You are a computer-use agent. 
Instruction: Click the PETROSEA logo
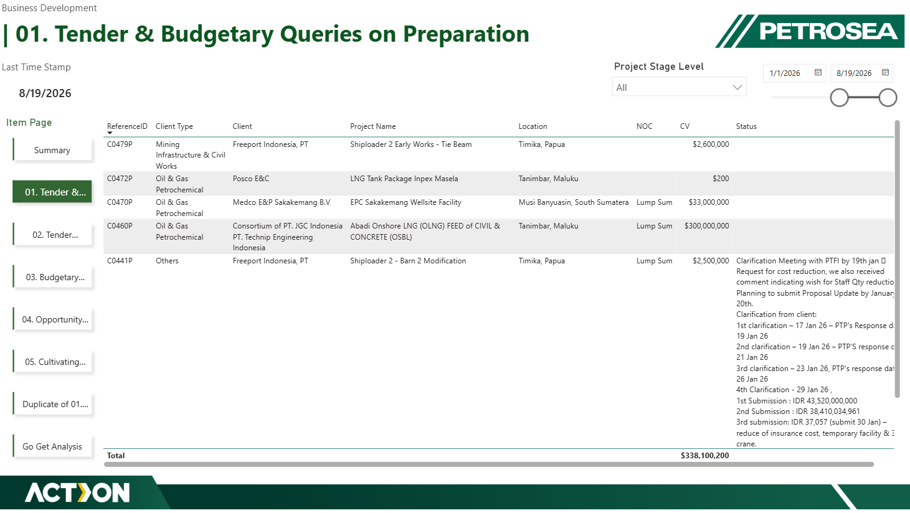pos(810,31)
